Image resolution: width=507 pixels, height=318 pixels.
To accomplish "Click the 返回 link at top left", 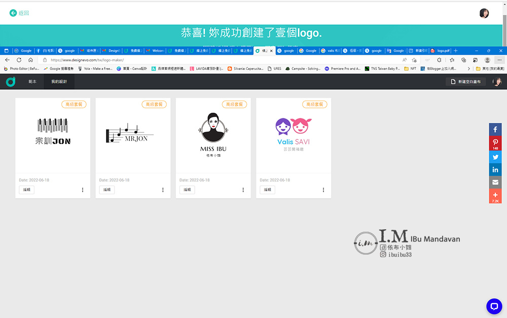I will 18,13.
